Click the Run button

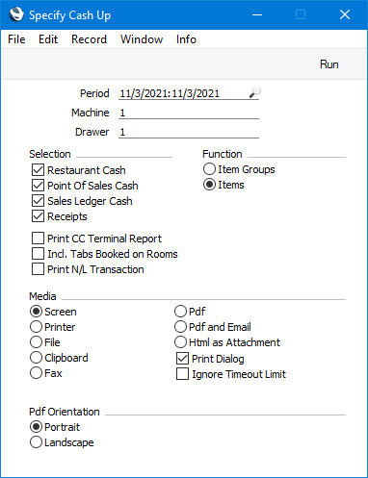click(329, 64)
